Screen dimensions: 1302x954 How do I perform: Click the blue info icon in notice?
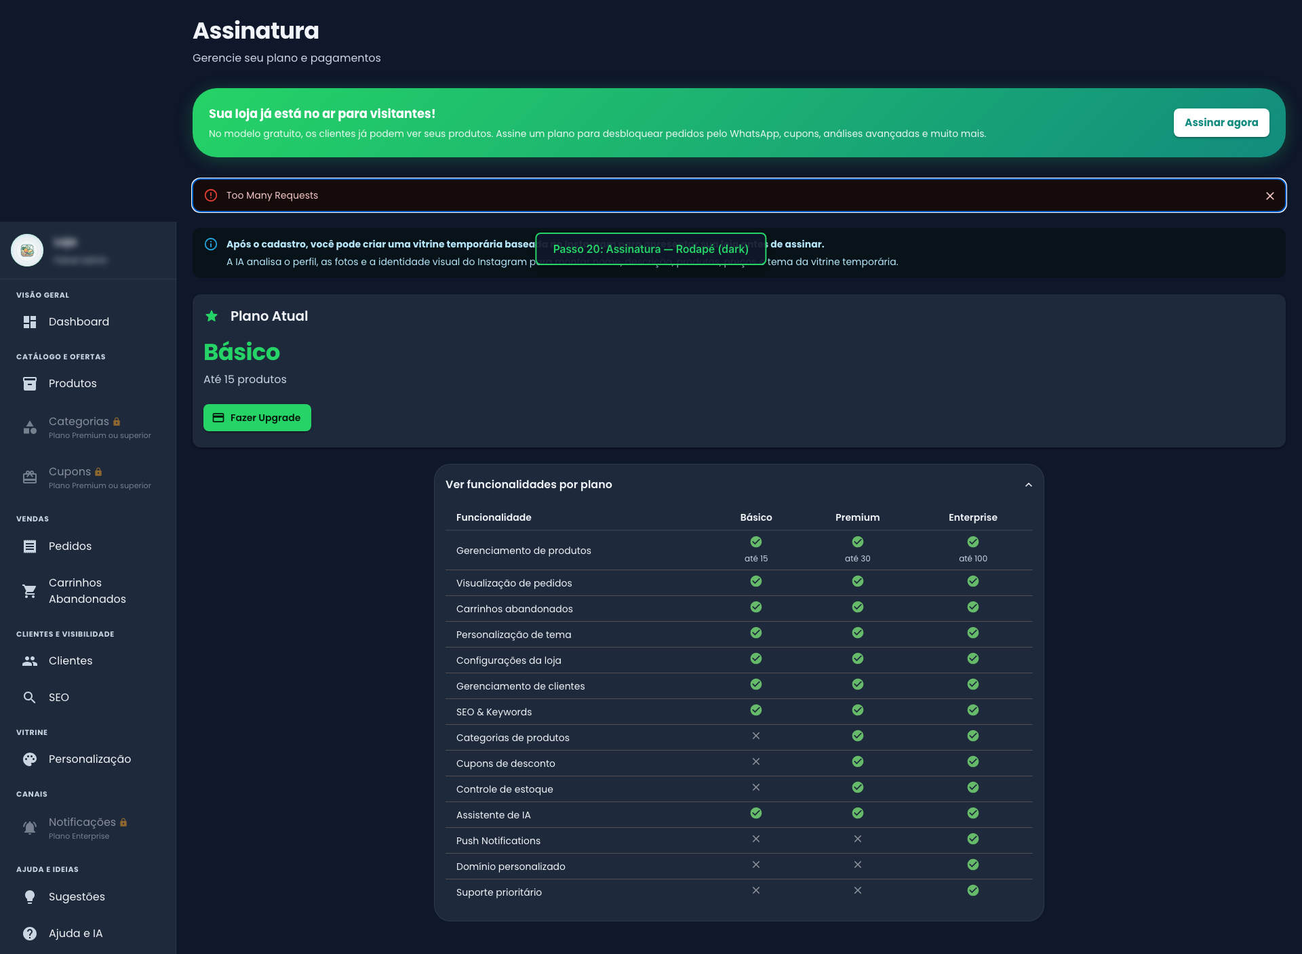211,244
